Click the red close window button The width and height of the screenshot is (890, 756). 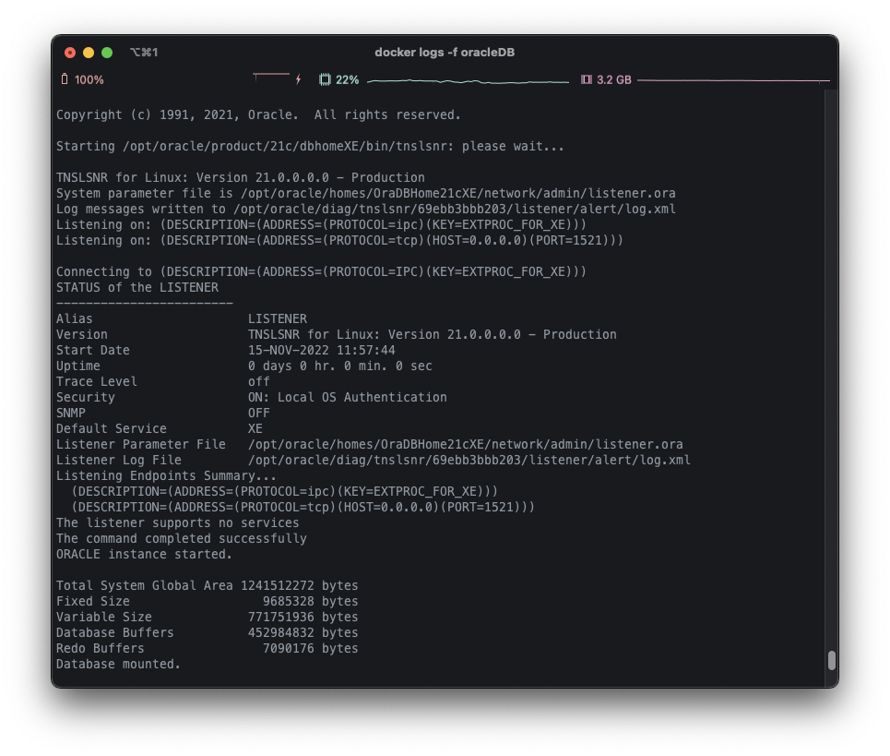[x=70, y=53]
